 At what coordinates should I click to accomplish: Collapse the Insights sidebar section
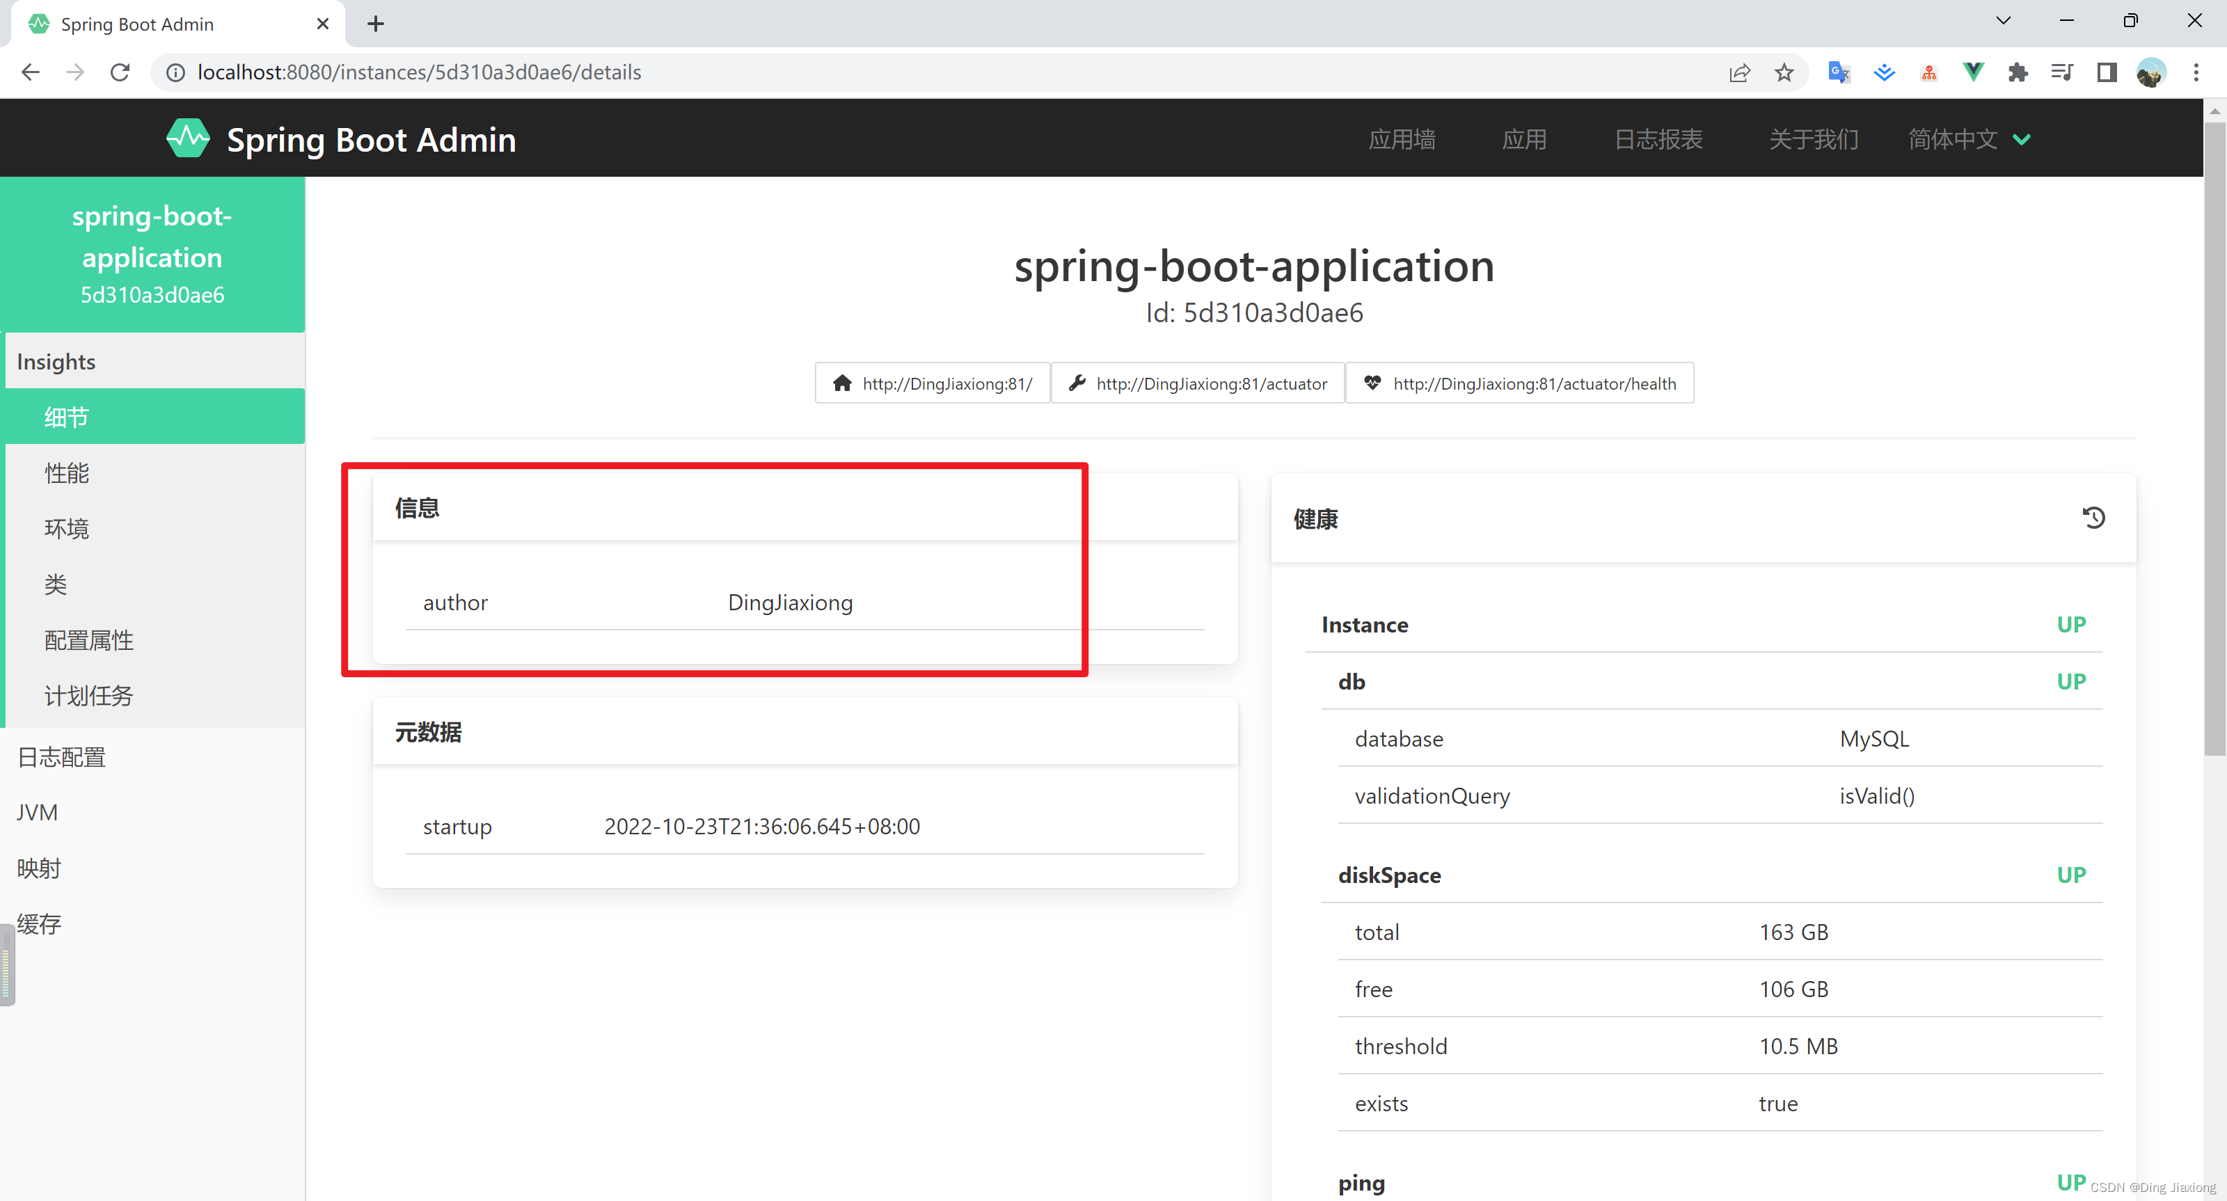154,361
